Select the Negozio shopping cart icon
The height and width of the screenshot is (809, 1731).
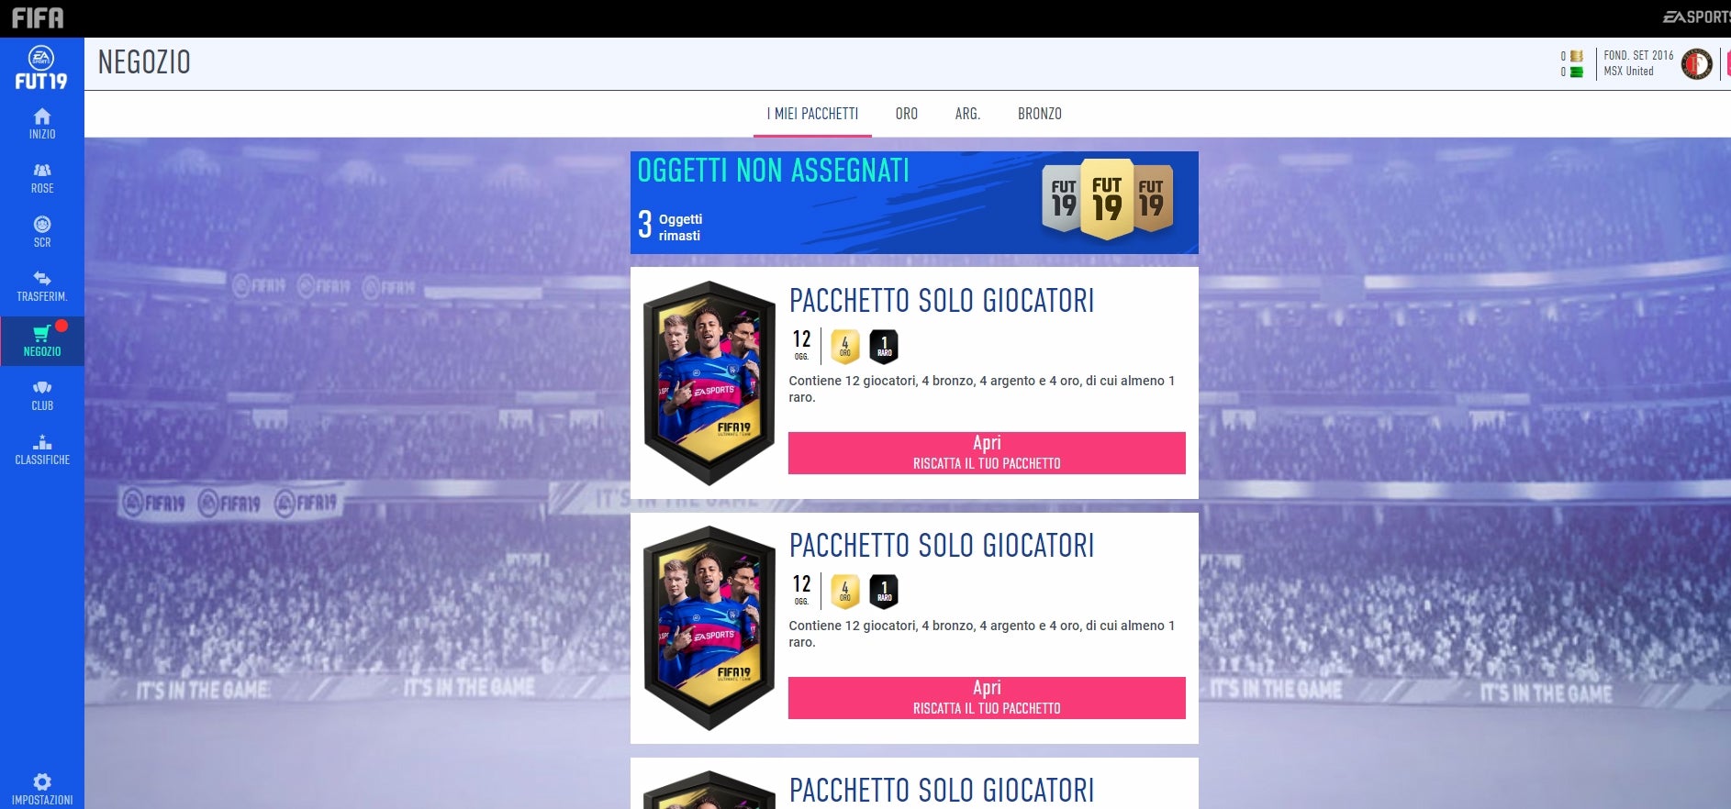(x=42, y=340)
